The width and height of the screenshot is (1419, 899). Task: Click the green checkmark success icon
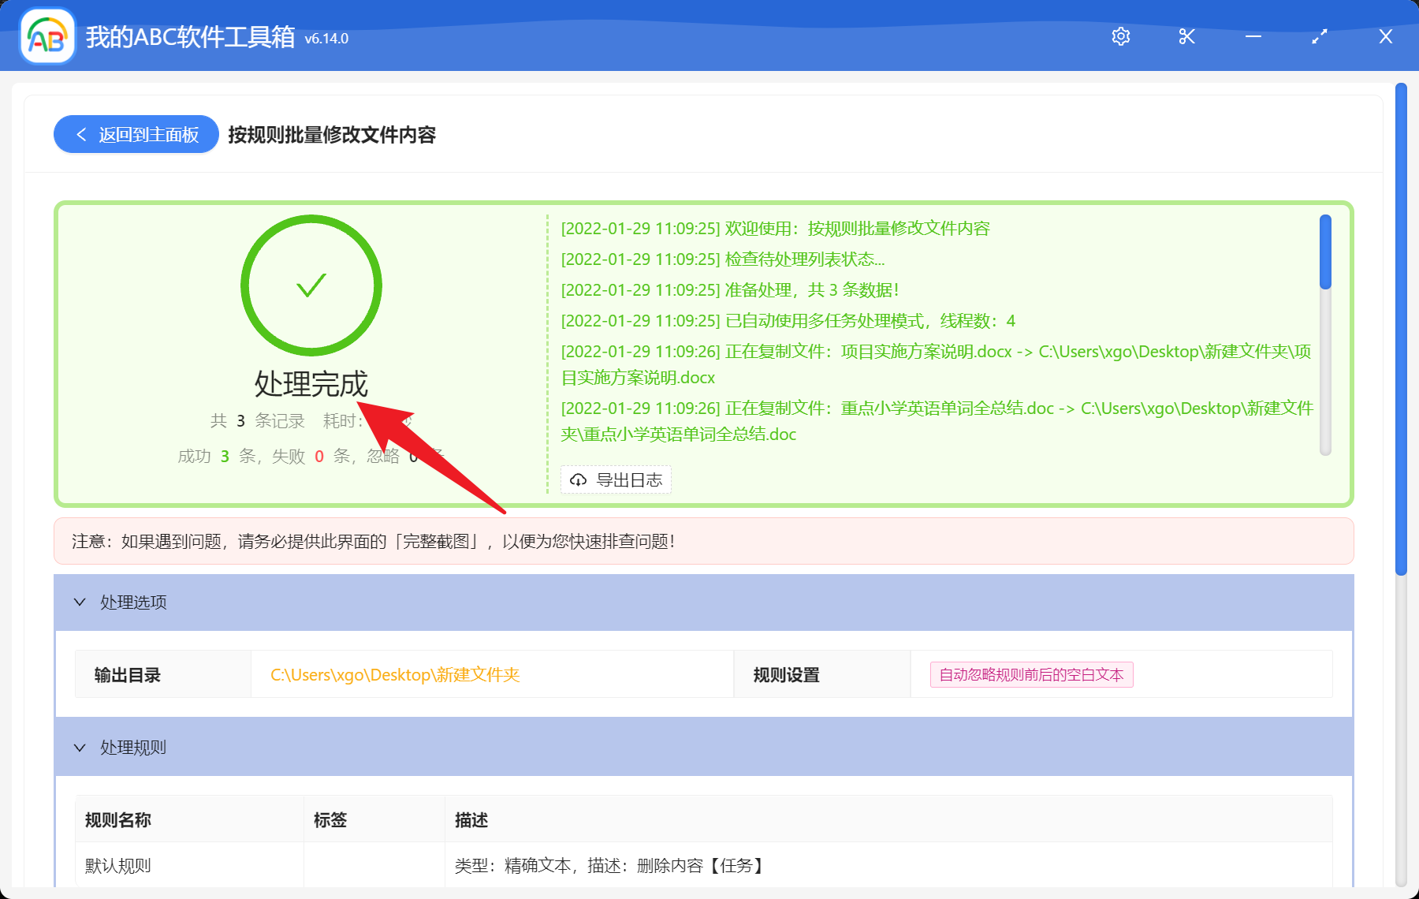click(311, 285)
